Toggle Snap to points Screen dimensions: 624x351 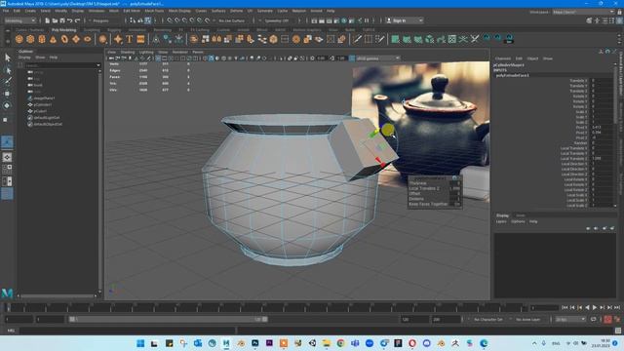click(x=185, y=20)
